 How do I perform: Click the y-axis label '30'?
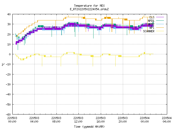9,24
